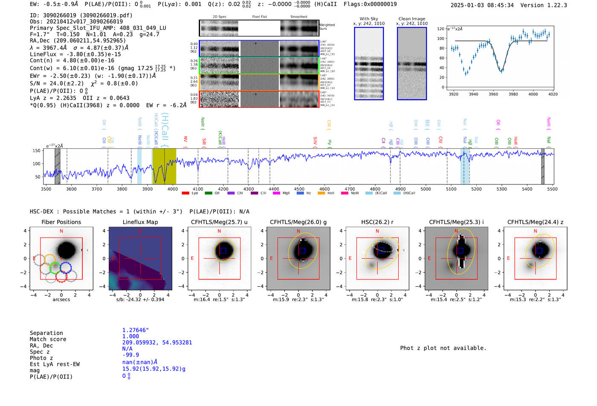This screenshot has height=406, width=597.
Task: Select the Primary Spec_Slot_IFU_AMP line
Action: (x=98, y=28)
